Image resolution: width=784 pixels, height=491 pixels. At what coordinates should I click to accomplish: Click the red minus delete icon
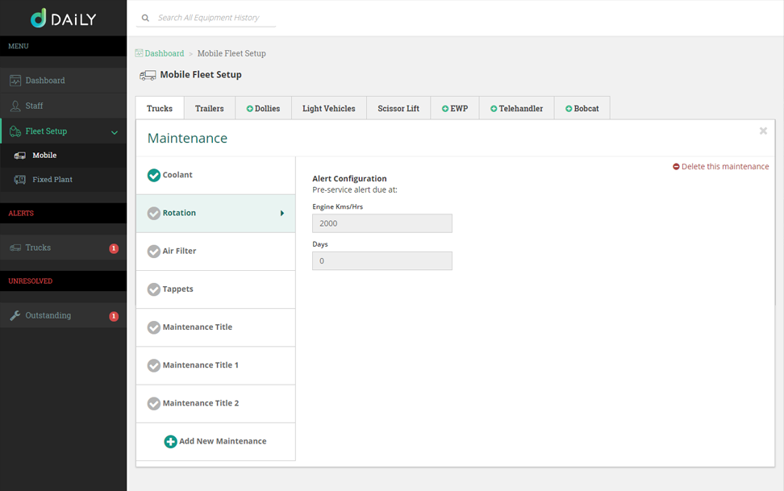676,167
